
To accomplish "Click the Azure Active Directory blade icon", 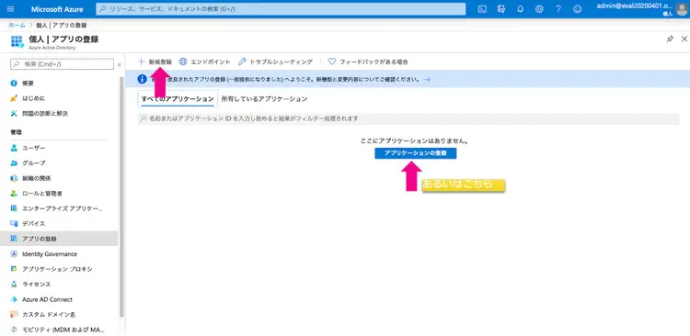I will pyautogui.click(x=17, y=41).
